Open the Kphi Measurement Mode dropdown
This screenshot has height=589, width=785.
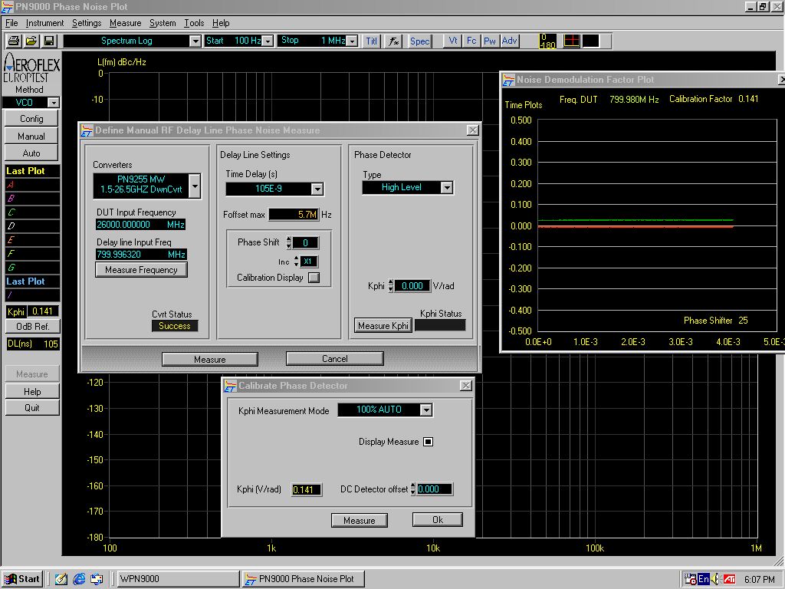(425, 410)
